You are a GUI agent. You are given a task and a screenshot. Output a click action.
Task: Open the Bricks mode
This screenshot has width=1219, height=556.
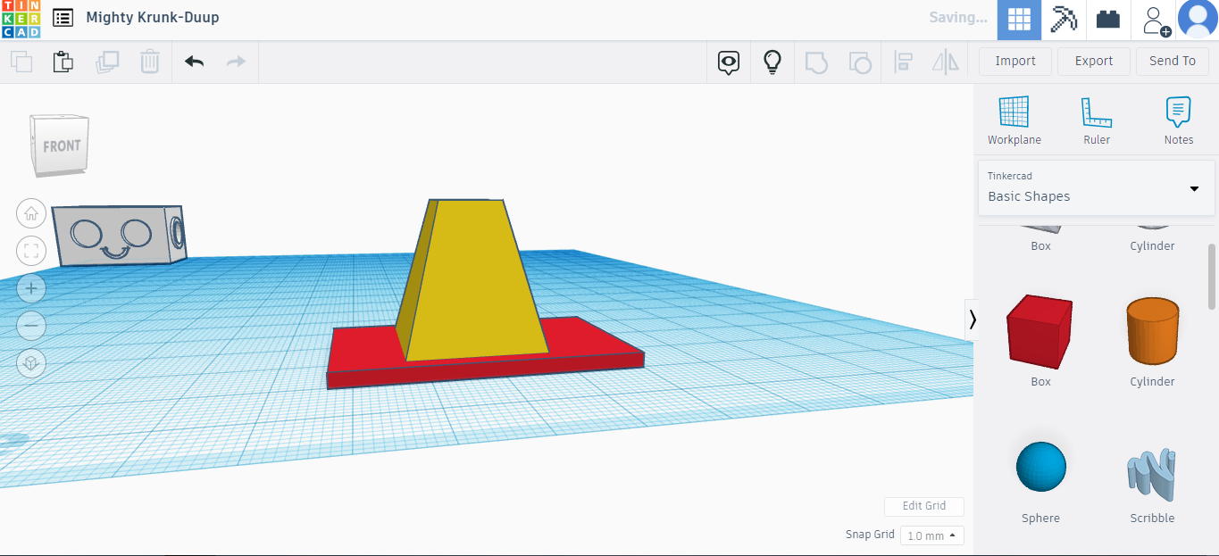pos(1108,20)
